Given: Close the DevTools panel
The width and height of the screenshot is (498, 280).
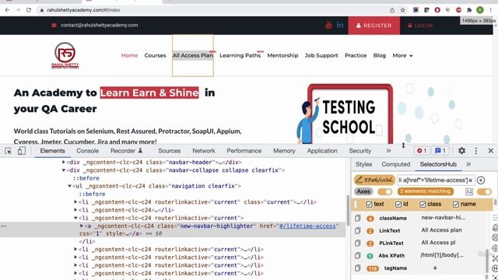Looking at the screenshot, I should coord(490,151).
